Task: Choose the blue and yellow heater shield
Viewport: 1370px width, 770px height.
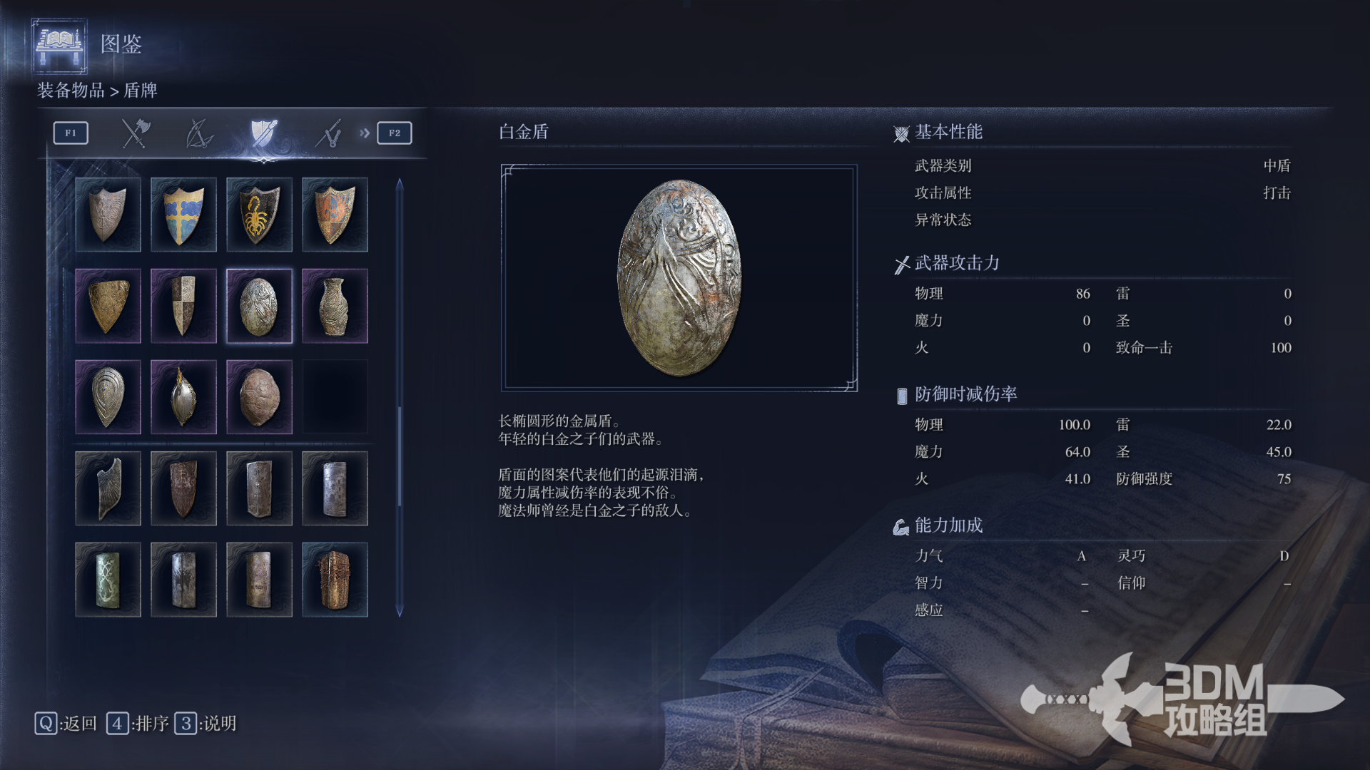Action: pyautogui.click(x=183, y=215)
